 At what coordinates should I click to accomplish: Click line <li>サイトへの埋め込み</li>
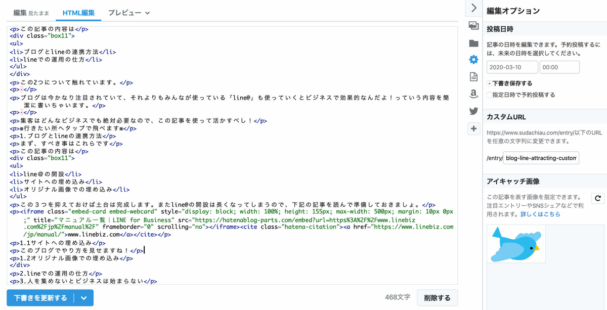pos(56,182)
